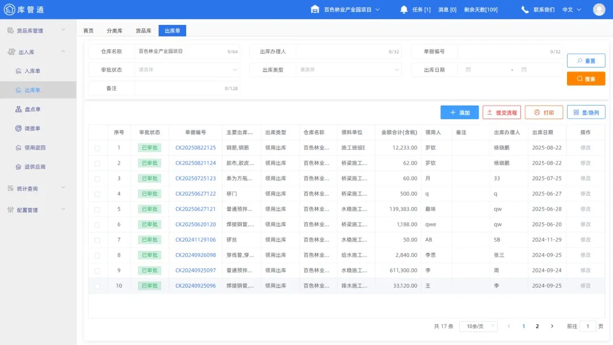Tick the checkbox beside CK20240925096
This screenshot has height=345, width=613.
click(x=96, y=285)
